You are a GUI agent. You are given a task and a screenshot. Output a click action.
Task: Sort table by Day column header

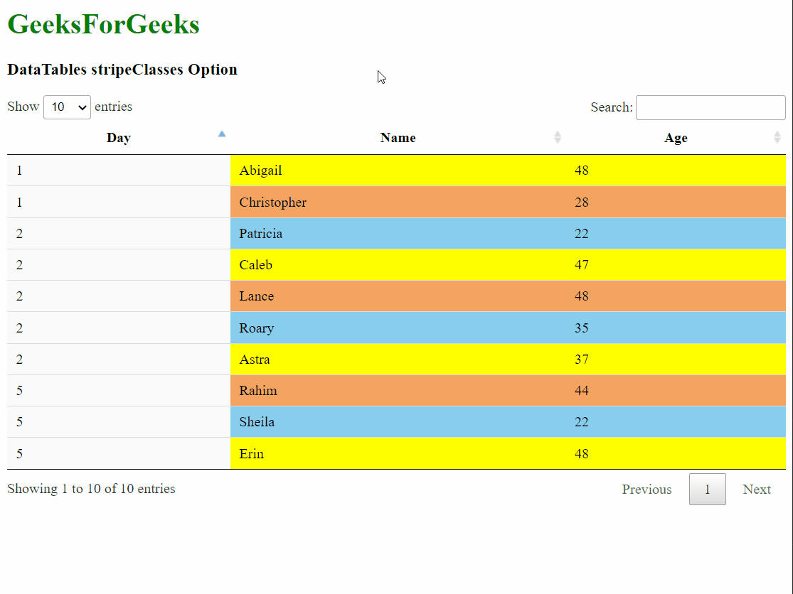[x=118, y=138]
